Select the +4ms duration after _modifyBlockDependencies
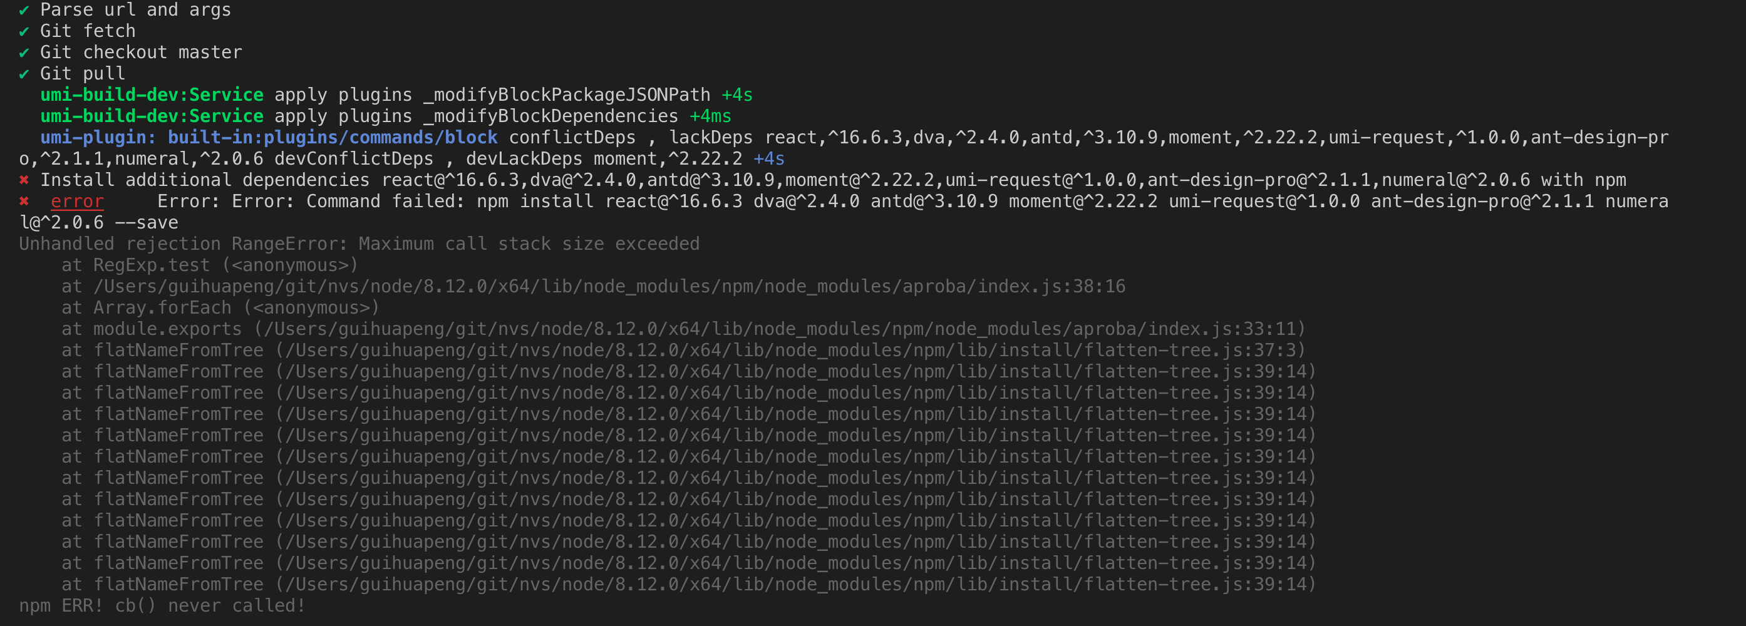The height and width of the screenshot is (626, 1746). click(x=710, y=116)
